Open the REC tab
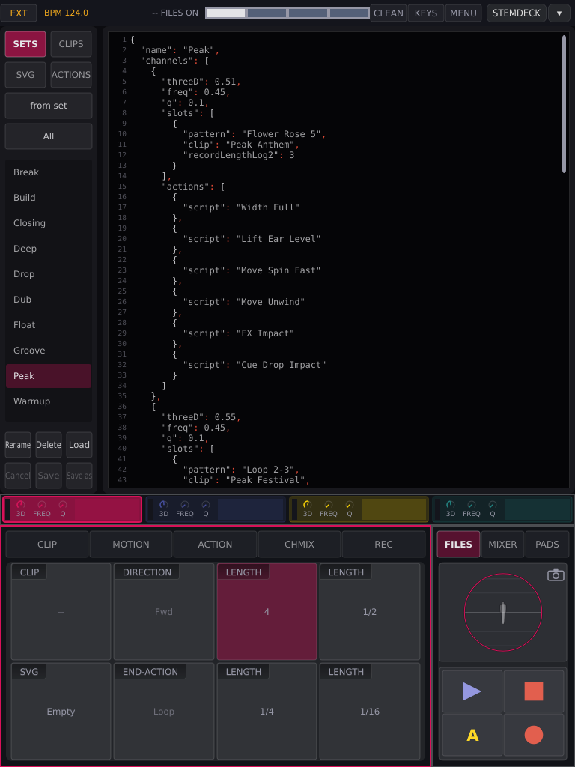The image size is (575, 767). pyautogui.click(x=383, y=545)
